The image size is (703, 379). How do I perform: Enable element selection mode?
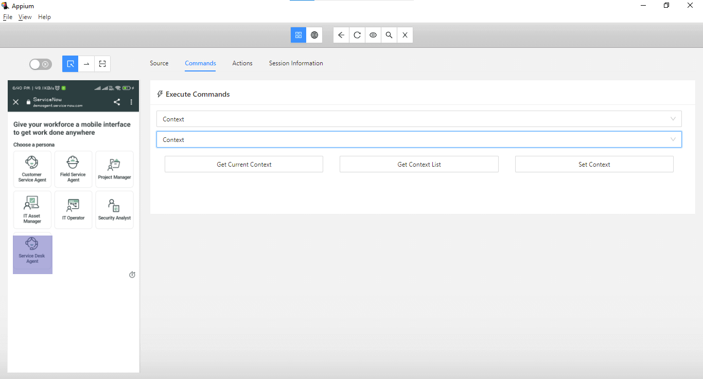pyautogui.click(x=70, y=64)
